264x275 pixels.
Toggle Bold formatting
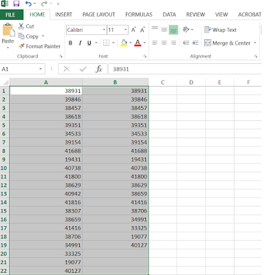tap(70, 43)
